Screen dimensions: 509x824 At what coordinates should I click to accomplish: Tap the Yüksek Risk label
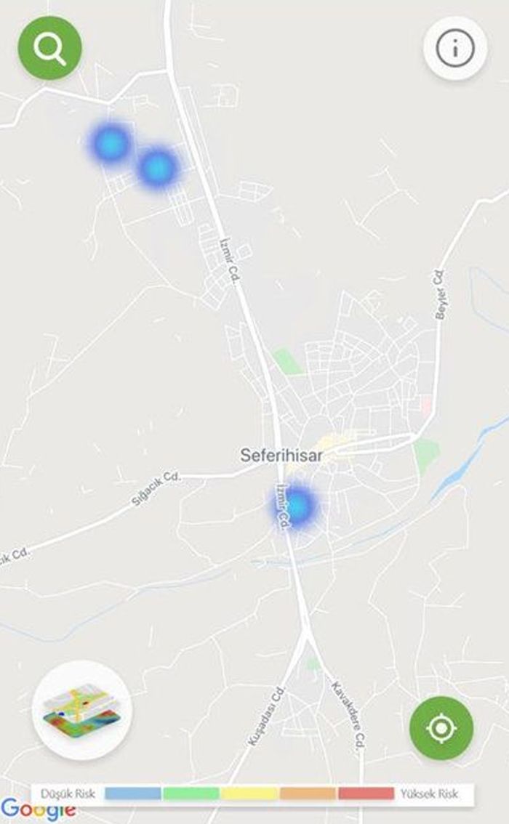click(x=429, y=793)
